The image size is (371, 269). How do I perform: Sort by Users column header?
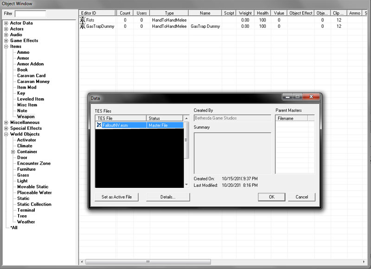coord(141,13)
